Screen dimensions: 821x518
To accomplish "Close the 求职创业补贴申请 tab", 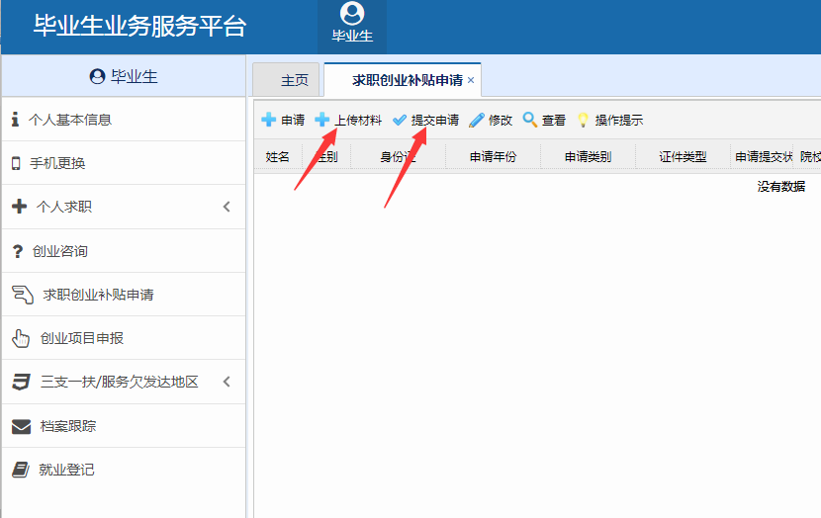I will point(471,80).
